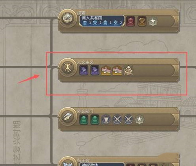
Task: Open the 神权政体 government card
Action: point(102,164)
